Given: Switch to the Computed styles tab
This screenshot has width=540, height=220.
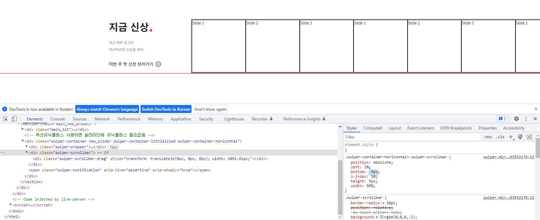Looking at the screenshot, I should pos(373,128).
